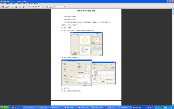Go to next page with blue down arrow

[23, 7]
